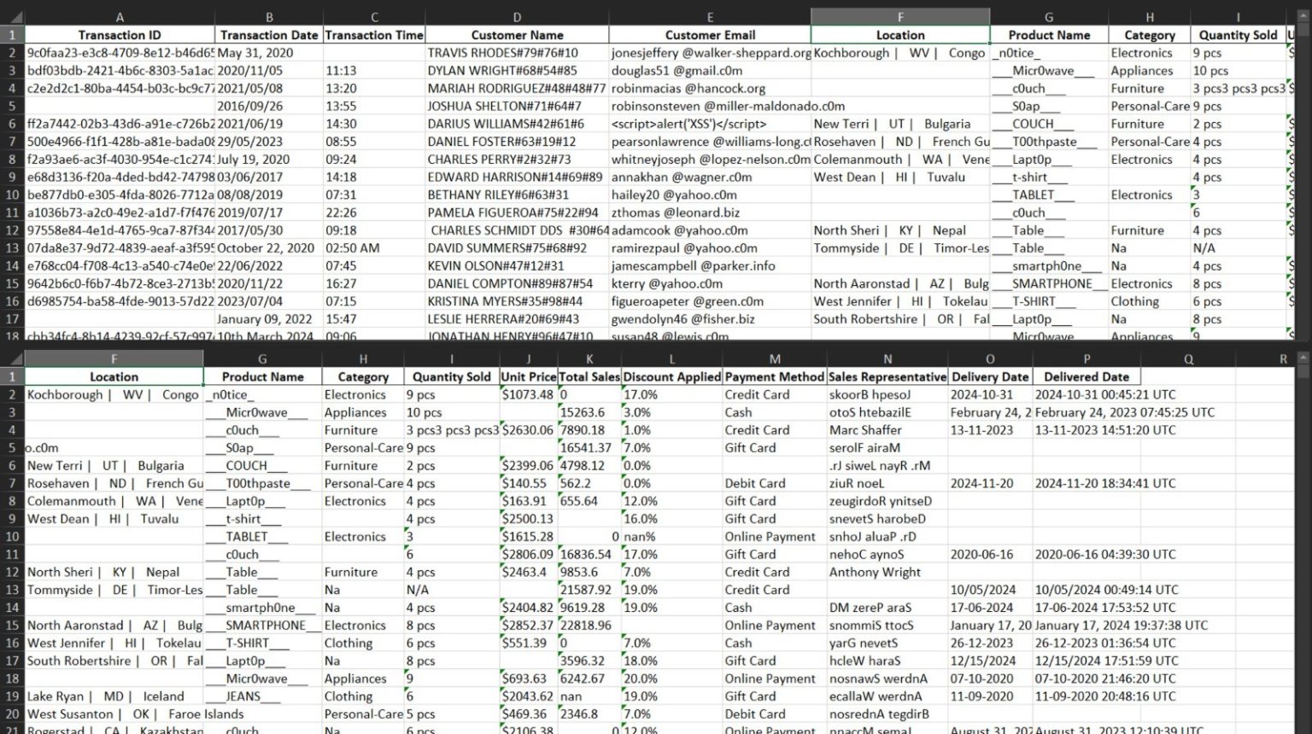Select column A by its header letter

pyautogui.click(x=120, y=16)
